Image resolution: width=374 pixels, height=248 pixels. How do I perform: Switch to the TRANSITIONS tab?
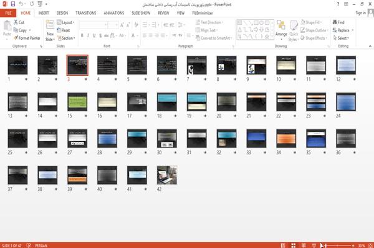click(x=86, y=13)
